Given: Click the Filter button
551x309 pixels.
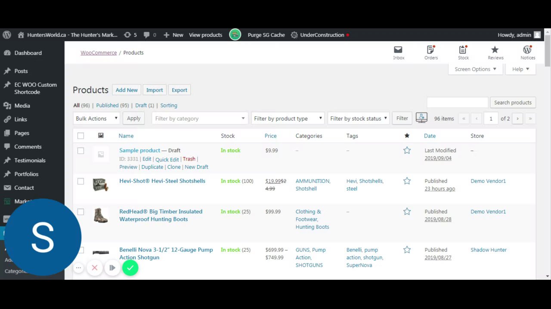Looking at the screenshot, I should tap(402, 118).
